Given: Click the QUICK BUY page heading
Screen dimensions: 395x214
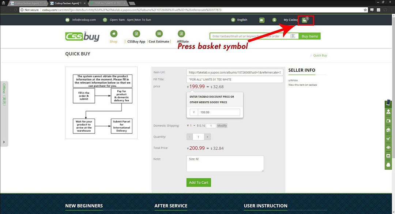Looking at the screenshot, I should coord(78,54).
